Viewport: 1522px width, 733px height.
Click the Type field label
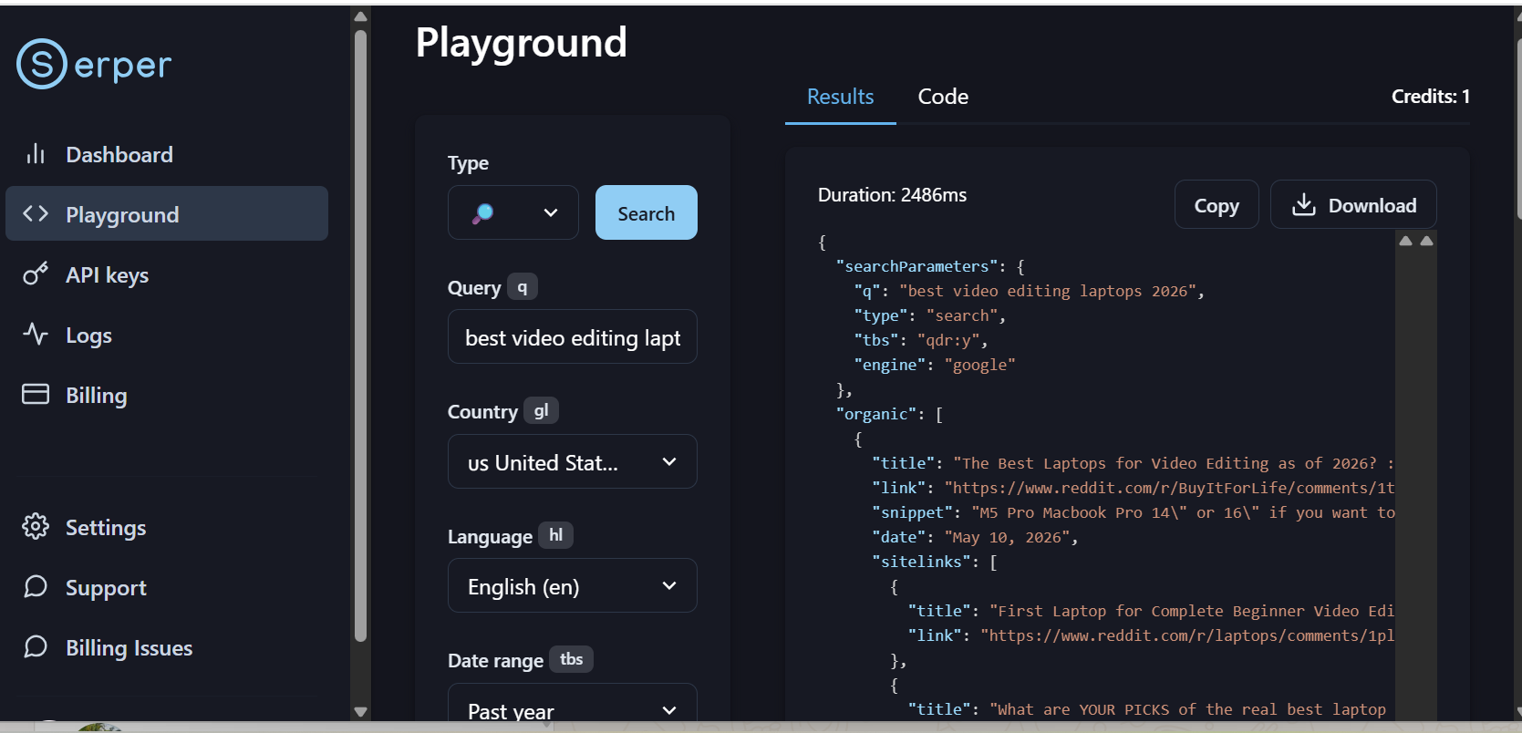click(468, 163)
